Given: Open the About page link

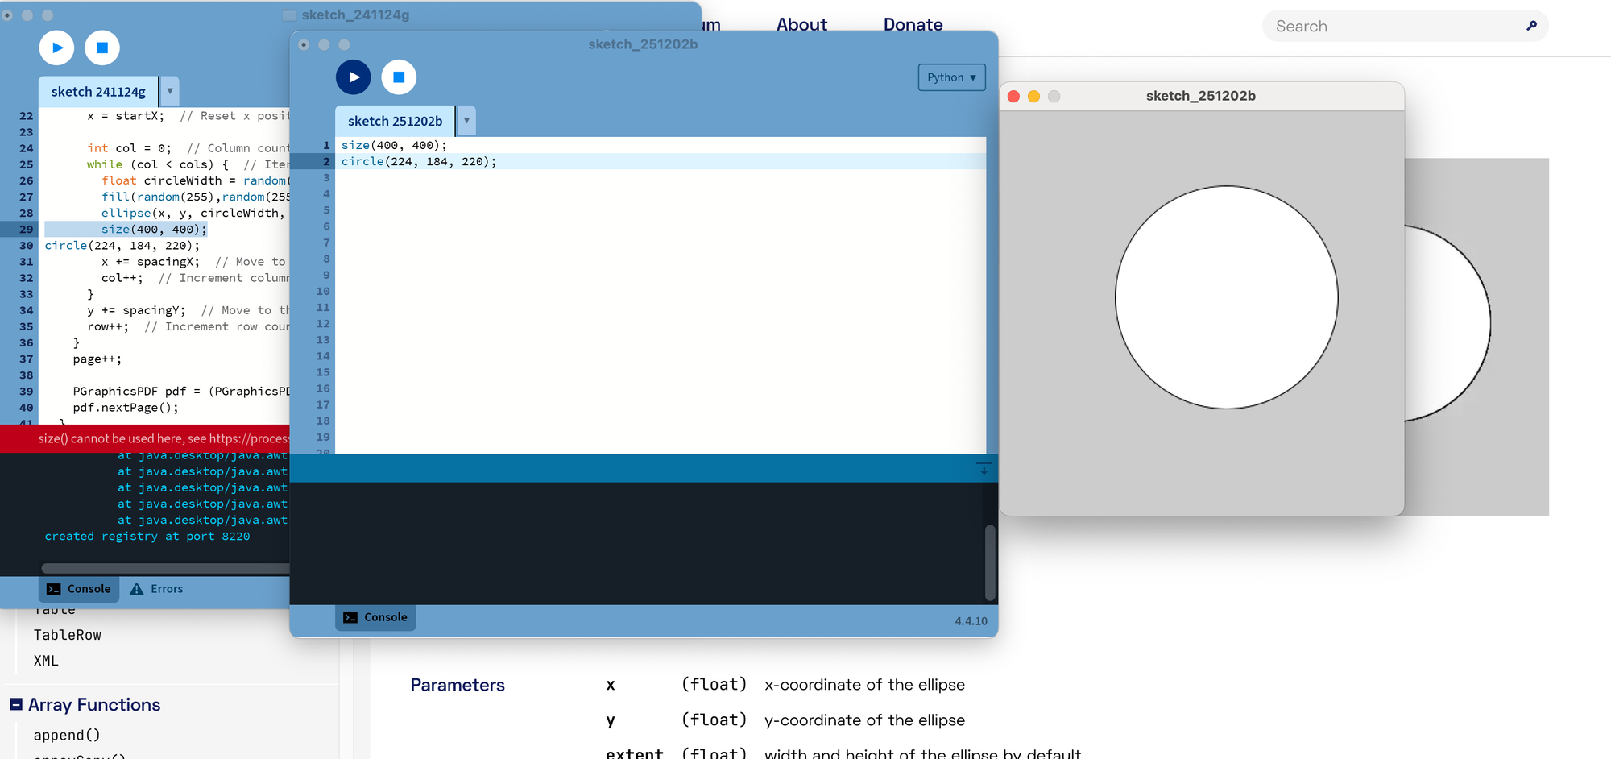Looking at the screenshot, I should (x=801, y=25).
